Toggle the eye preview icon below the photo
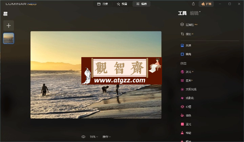 [x=83, y=137]
